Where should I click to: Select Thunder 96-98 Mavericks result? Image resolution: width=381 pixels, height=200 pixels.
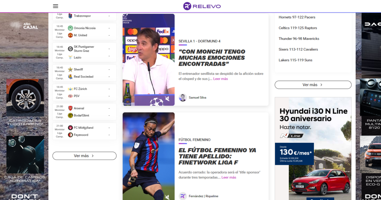[299, 39]
